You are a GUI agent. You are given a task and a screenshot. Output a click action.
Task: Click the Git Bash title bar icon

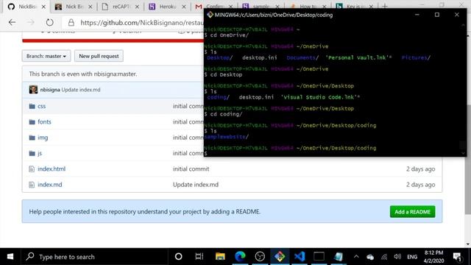[210, 15]
